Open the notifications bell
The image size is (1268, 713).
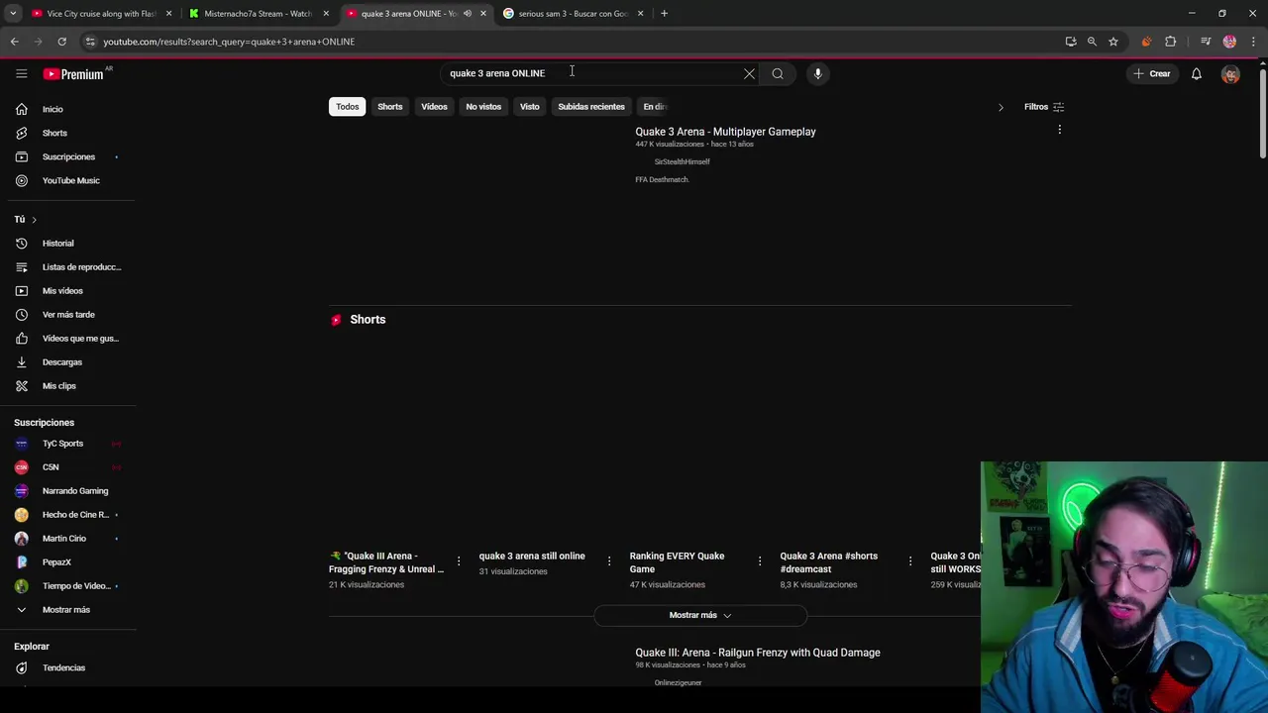pyautogui.click(x=1196, y=73)
